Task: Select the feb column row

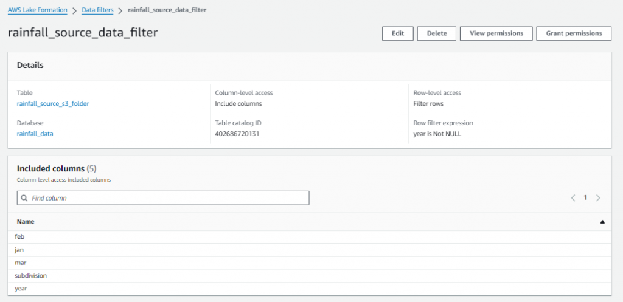Action: 20,236
